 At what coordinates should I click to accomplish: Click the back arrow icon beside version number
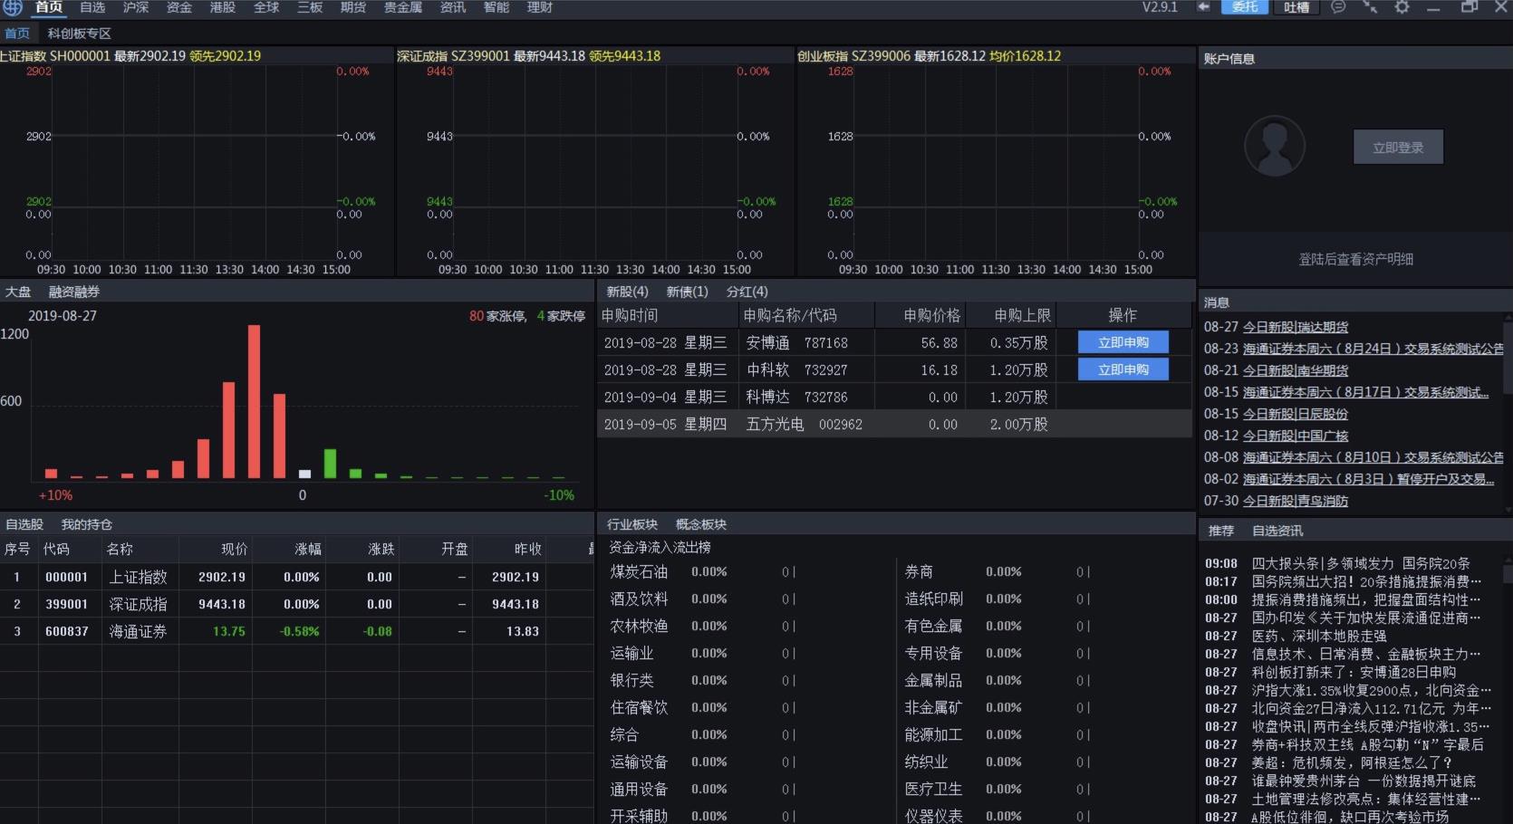(x=1203, y=7)
